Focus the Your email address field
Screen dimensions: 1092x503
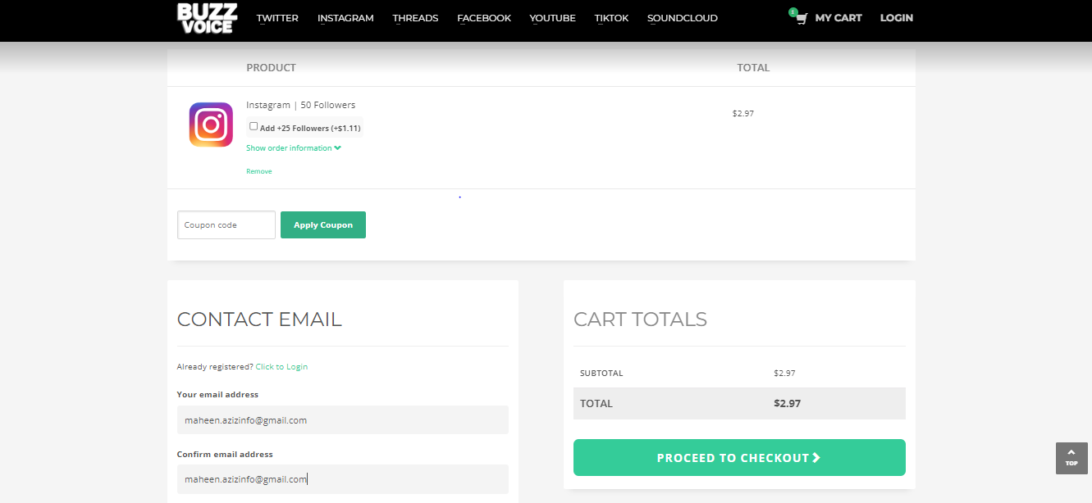tap(343, 420)
